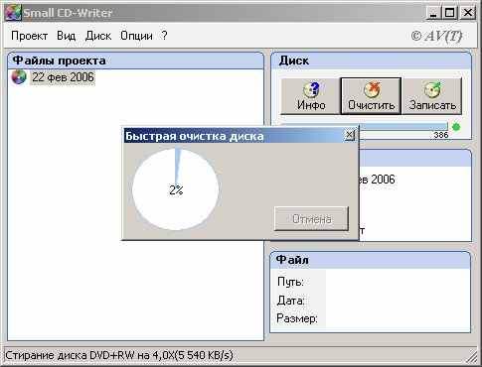482x367 pixels.
Task: Open the ? help menu
Action: click(x=164, y=36)
